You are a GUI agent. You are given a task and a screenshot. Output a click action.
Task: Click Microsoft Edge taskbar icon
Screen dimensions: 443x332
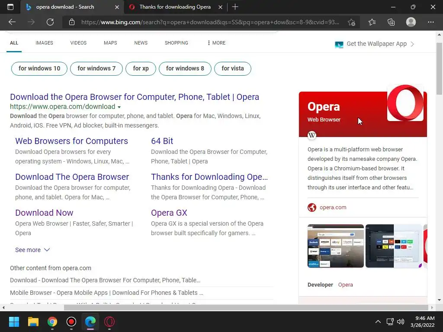point(90,322)
